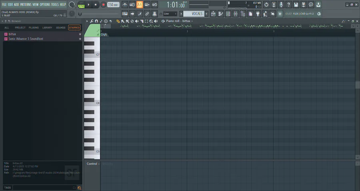
Task: Open the target control arrow after bittax title
Action: point(192,21)
